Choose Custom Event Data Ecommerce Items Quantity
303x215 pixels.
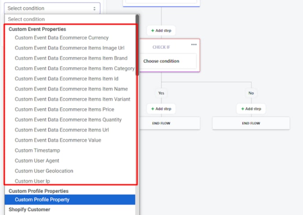68,120
